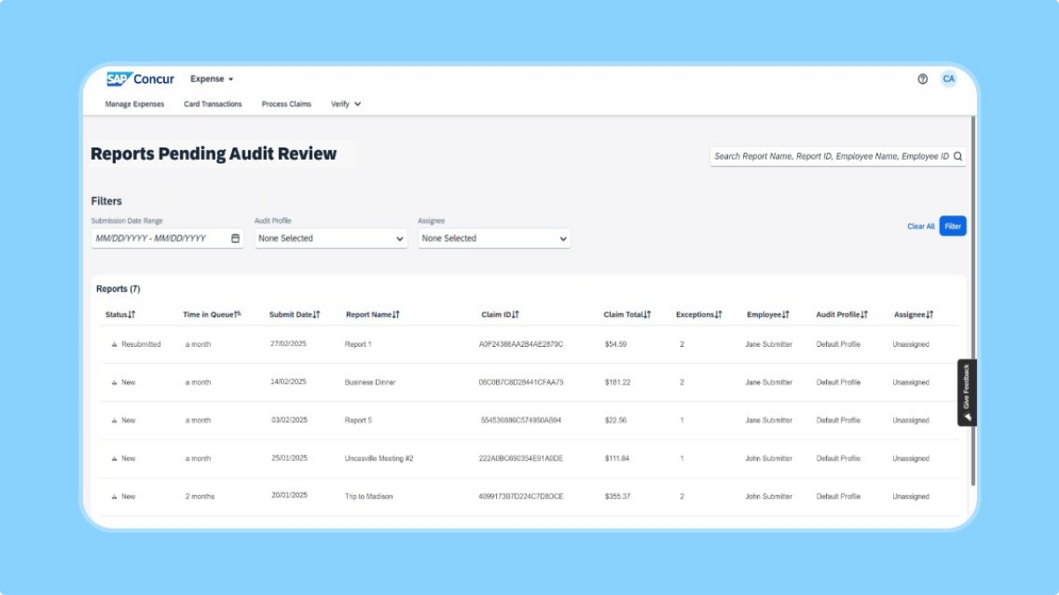Sort by Status column arrows
1059x595 pixels.
tap(131, 314)
